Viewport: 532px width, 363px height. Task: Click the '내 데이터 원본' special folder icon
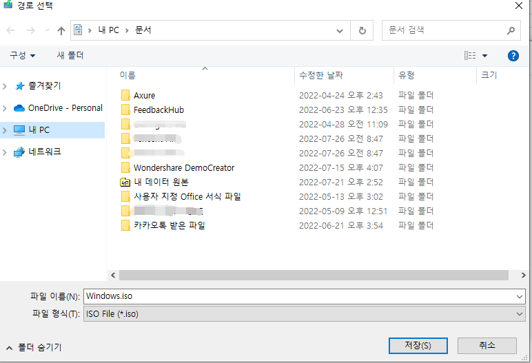point(125,182)
